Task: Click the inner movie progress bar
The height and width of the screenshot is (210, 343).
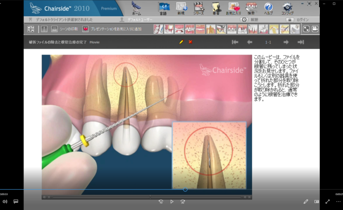Action: 147,197
